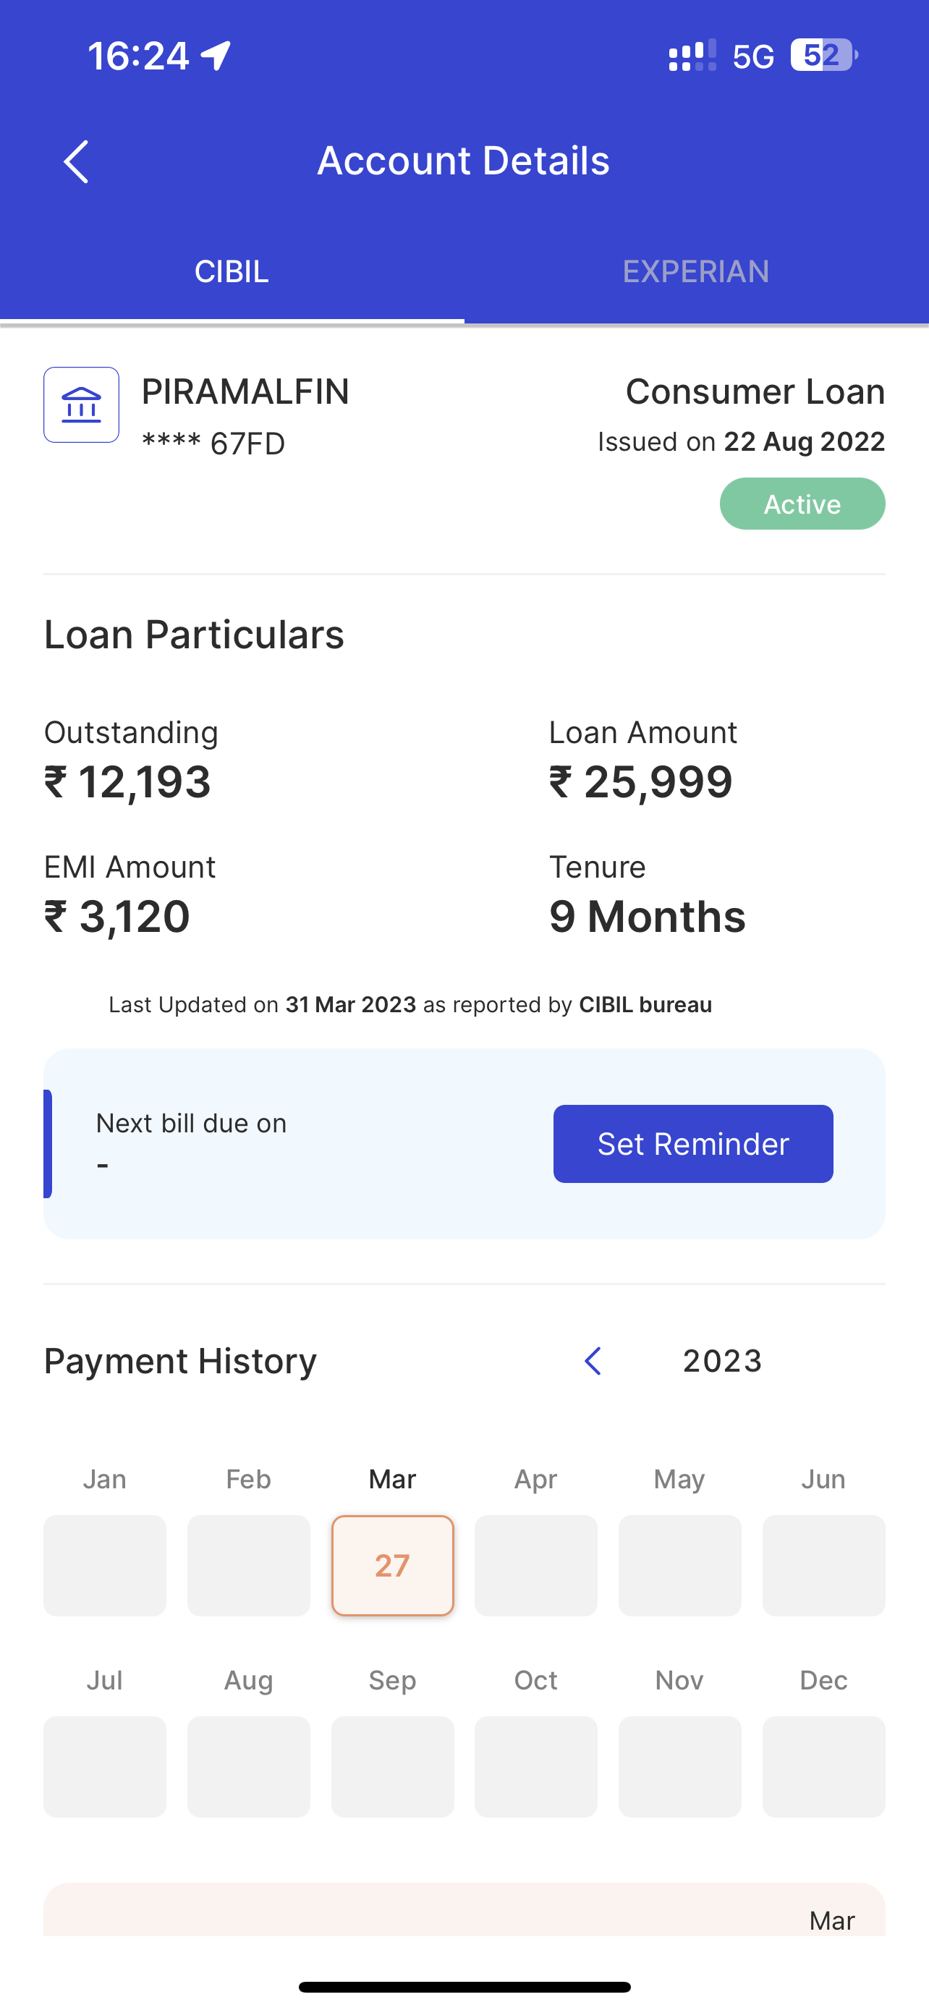929x2010 pixels.
Task: Tap the February payment history tile
Action: [249, 1565]
